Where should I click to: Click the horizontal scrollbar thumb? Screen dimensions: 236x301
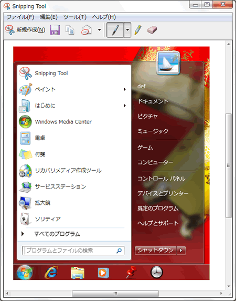(x=115, y=293)
